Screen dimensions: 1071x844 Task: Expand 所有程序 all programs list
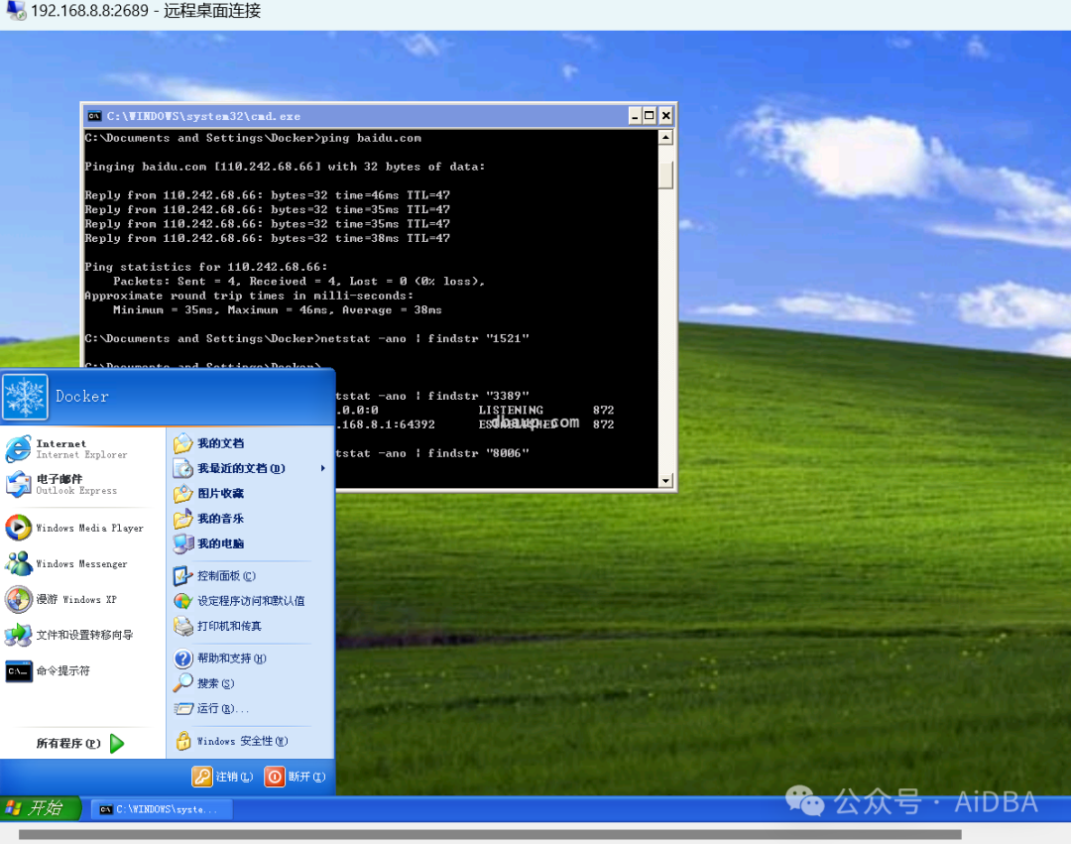pos(80,743)
